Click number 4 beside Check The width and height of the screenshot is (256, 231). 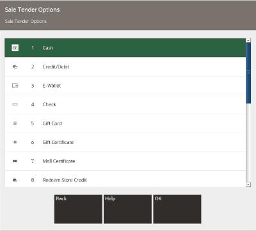[x=33, y=104]
